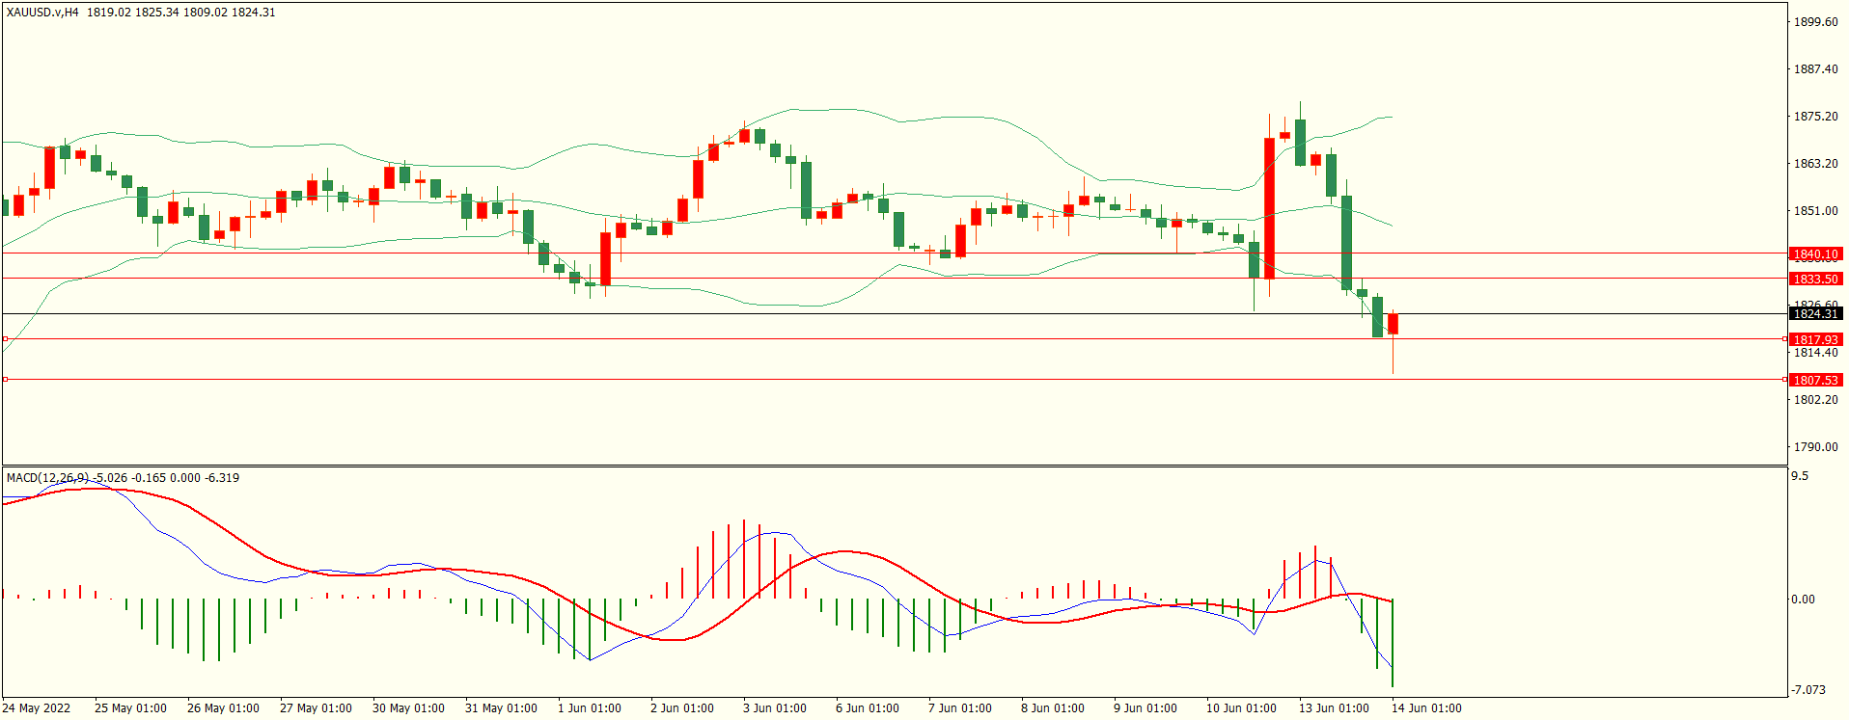Click the black 1824.31 current price tag
This screenshot has width=1849, height=720.
pyautogui.click(x=1816, y=313)
